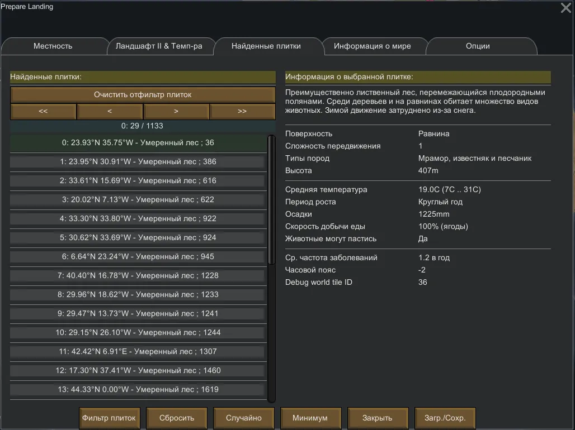This screenshot has width=575, height=430.
Task: Open the Загр./Сохр. presets button
Action: tap(445, 418)
